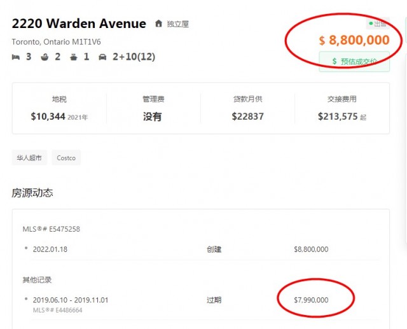The image size is (407, 329).
Task: Open MLS E4486664 expired listing record
Action: click(x=57, y=311)
